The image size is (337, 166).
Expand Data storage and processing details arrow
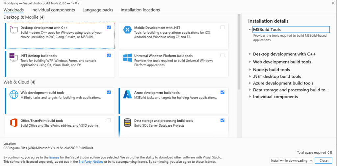pos(250,90)
